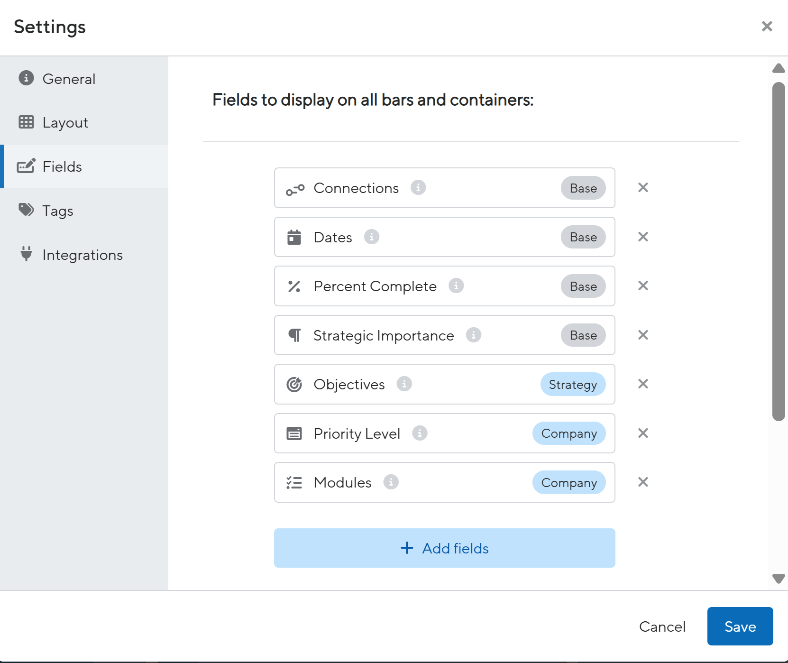Click the Layout grid icon
The height and width of the screenshot is (663, 788).
pos(26,122)
